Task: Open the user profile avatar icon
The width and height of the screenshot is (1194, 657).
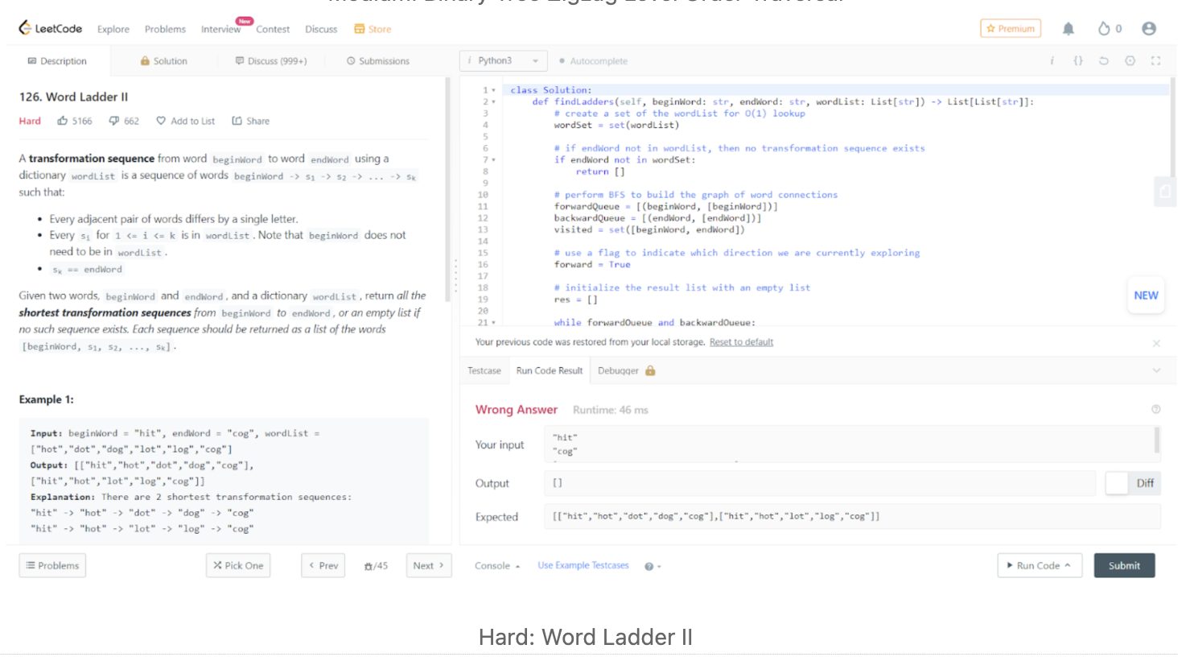Action: [x=1148, y=29]
